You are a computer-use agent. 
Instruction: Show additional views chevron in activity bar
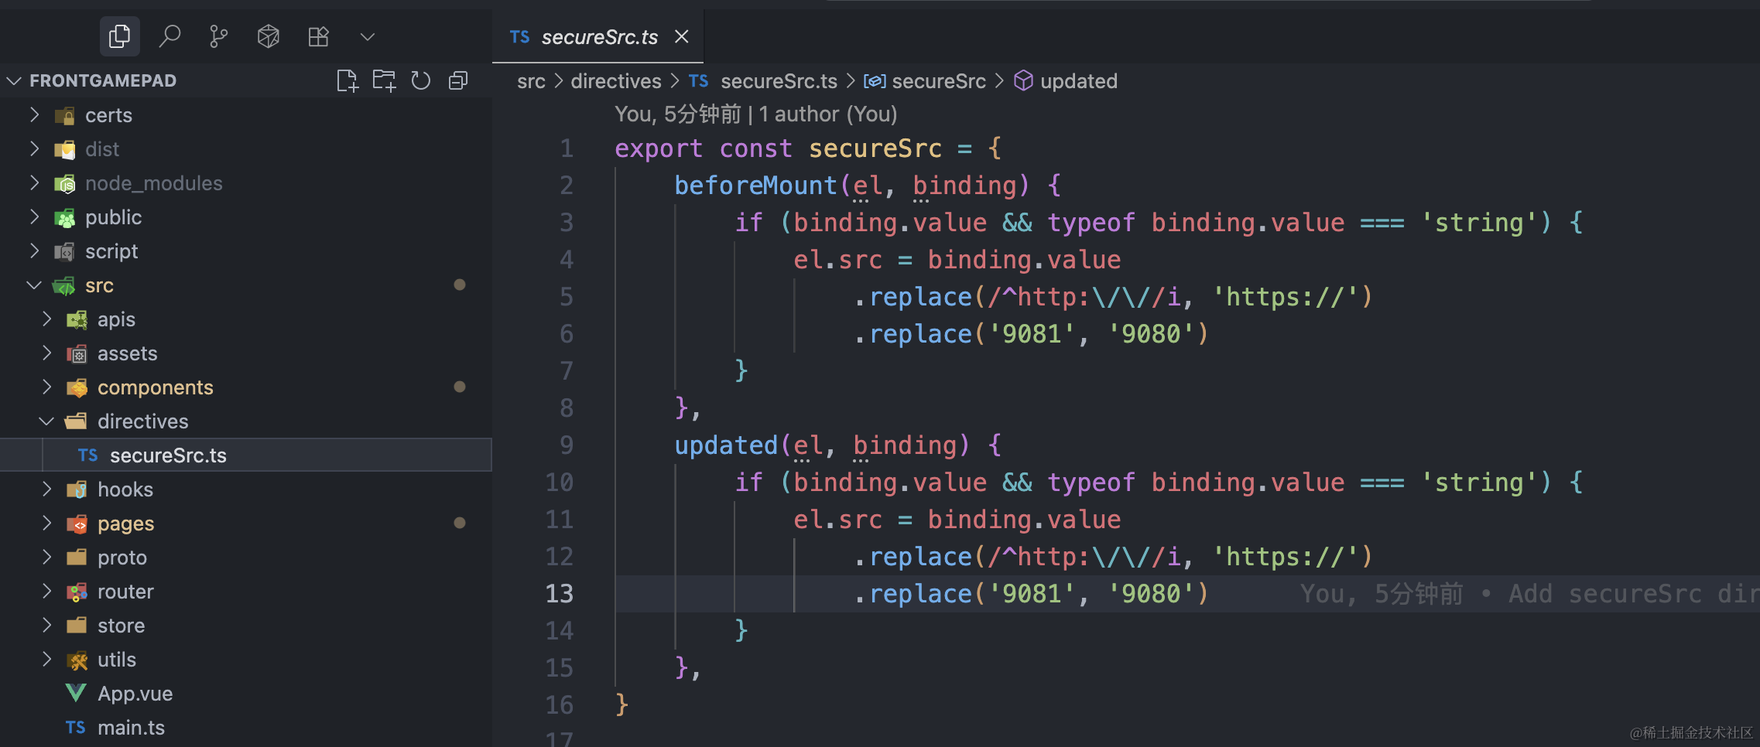tap(368, 36)
